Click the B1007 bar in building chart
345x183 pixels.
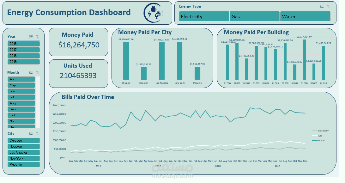(295, 72)
